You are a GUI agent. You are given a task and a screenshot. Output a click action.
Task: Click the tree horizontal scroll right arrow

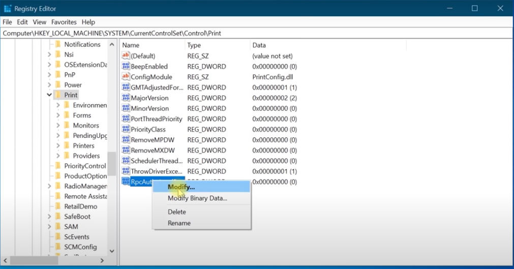pos(102,260)
